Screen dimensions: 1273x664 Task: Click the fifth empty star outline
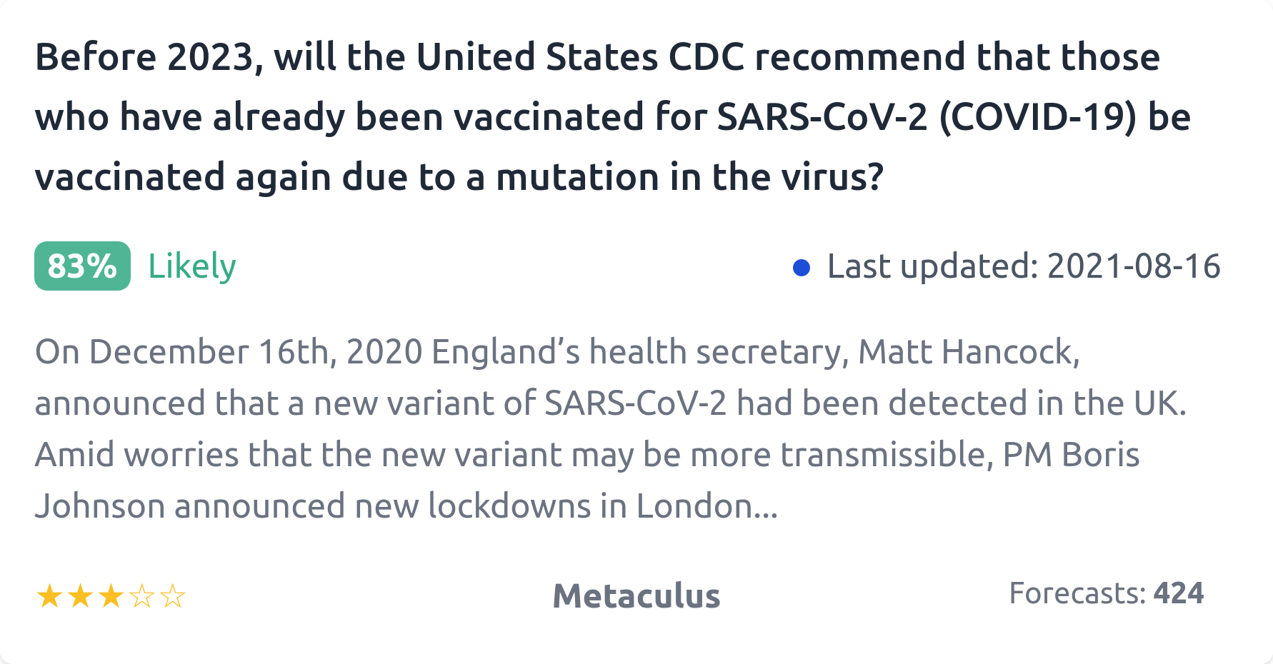173,596
